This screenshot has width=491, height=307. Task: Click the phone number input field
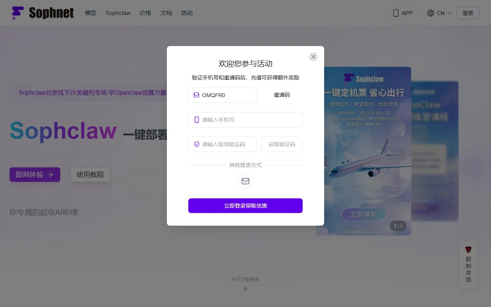(245, 120)
